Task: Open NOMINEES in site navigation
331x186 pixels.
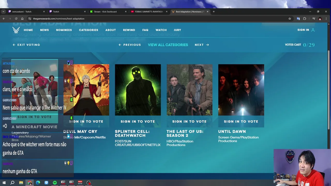Action: 64,30
